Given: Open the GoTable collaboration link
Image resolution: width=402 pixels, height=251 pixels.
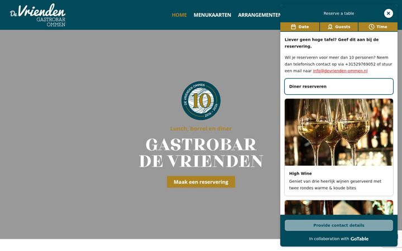Looking at the screenshot, I should coord(359,239).
